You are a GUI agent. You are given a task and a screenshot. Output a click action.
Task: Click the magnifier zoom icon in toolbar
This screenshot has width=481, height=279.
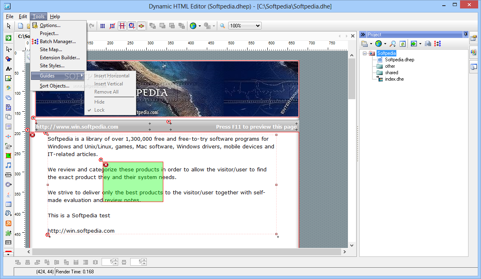(223, 26)
